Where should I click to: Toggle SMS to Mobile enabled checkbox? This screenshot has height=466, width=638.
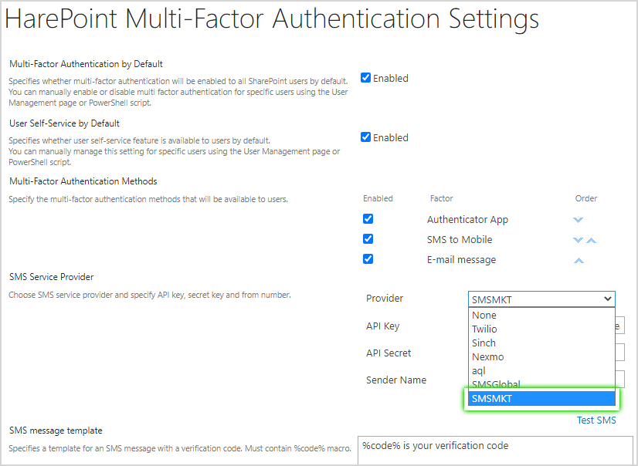coord(368,239)
